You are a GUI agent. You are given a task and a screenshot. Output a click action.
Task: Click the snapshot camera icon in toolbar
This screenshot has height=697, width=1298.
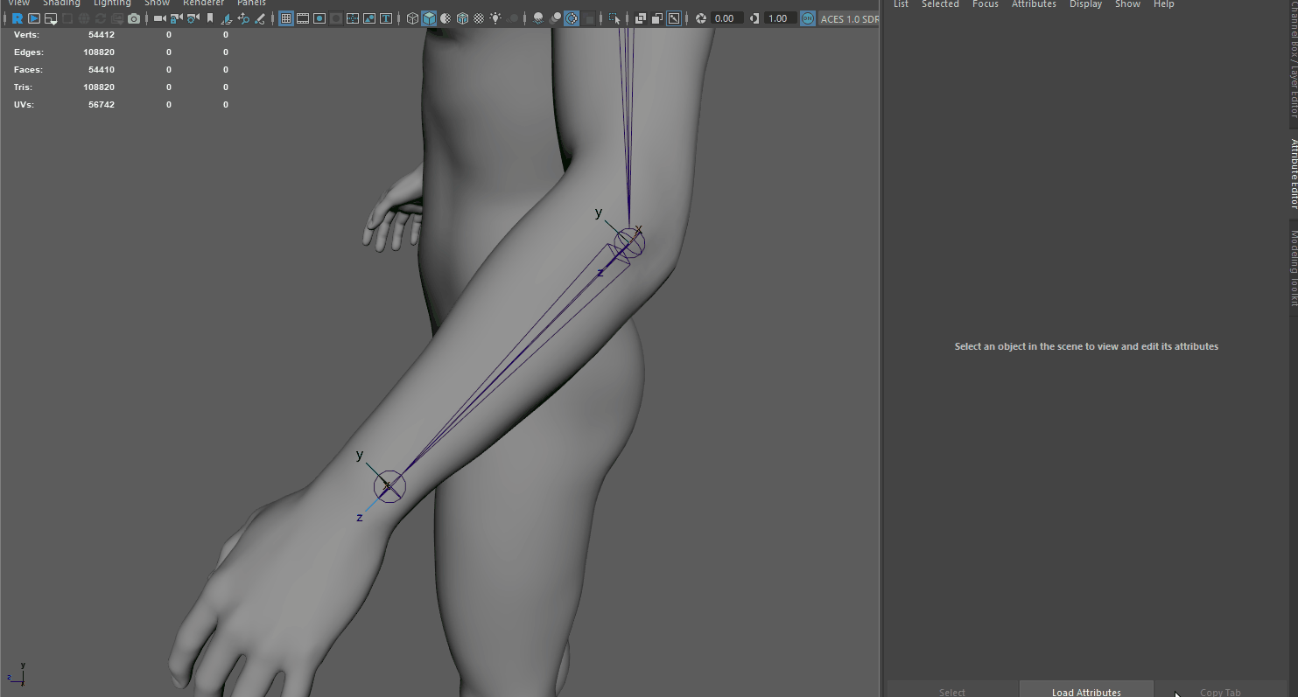[x=134, y=18]
